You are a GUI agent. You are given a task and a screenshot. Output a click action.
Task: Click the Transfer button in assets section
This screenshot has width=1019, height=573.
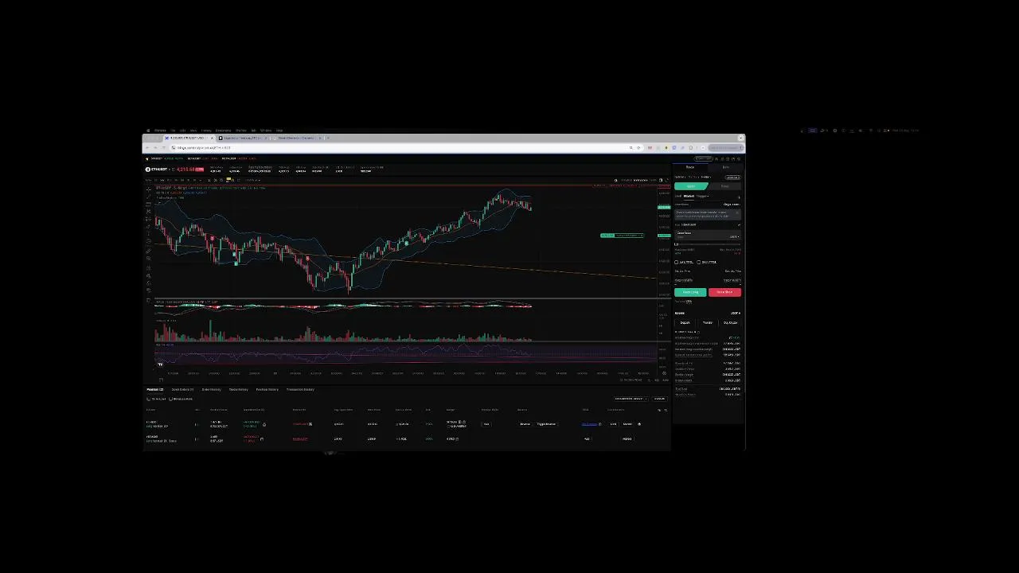pos(708,322)
